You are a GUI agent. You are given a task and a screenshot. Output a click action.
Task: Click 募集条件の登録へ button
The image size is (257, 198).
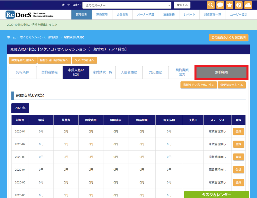coord(23,60)
